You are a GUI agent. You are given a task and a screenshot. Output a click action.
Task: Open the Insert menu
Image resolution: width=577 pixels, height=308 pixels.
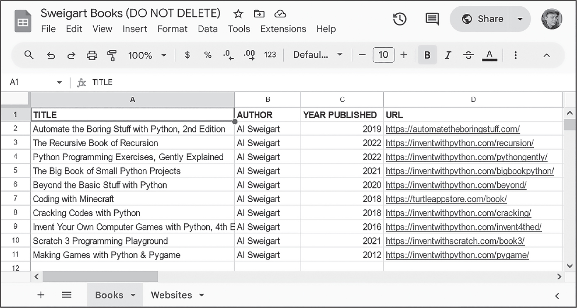[135, 29]
